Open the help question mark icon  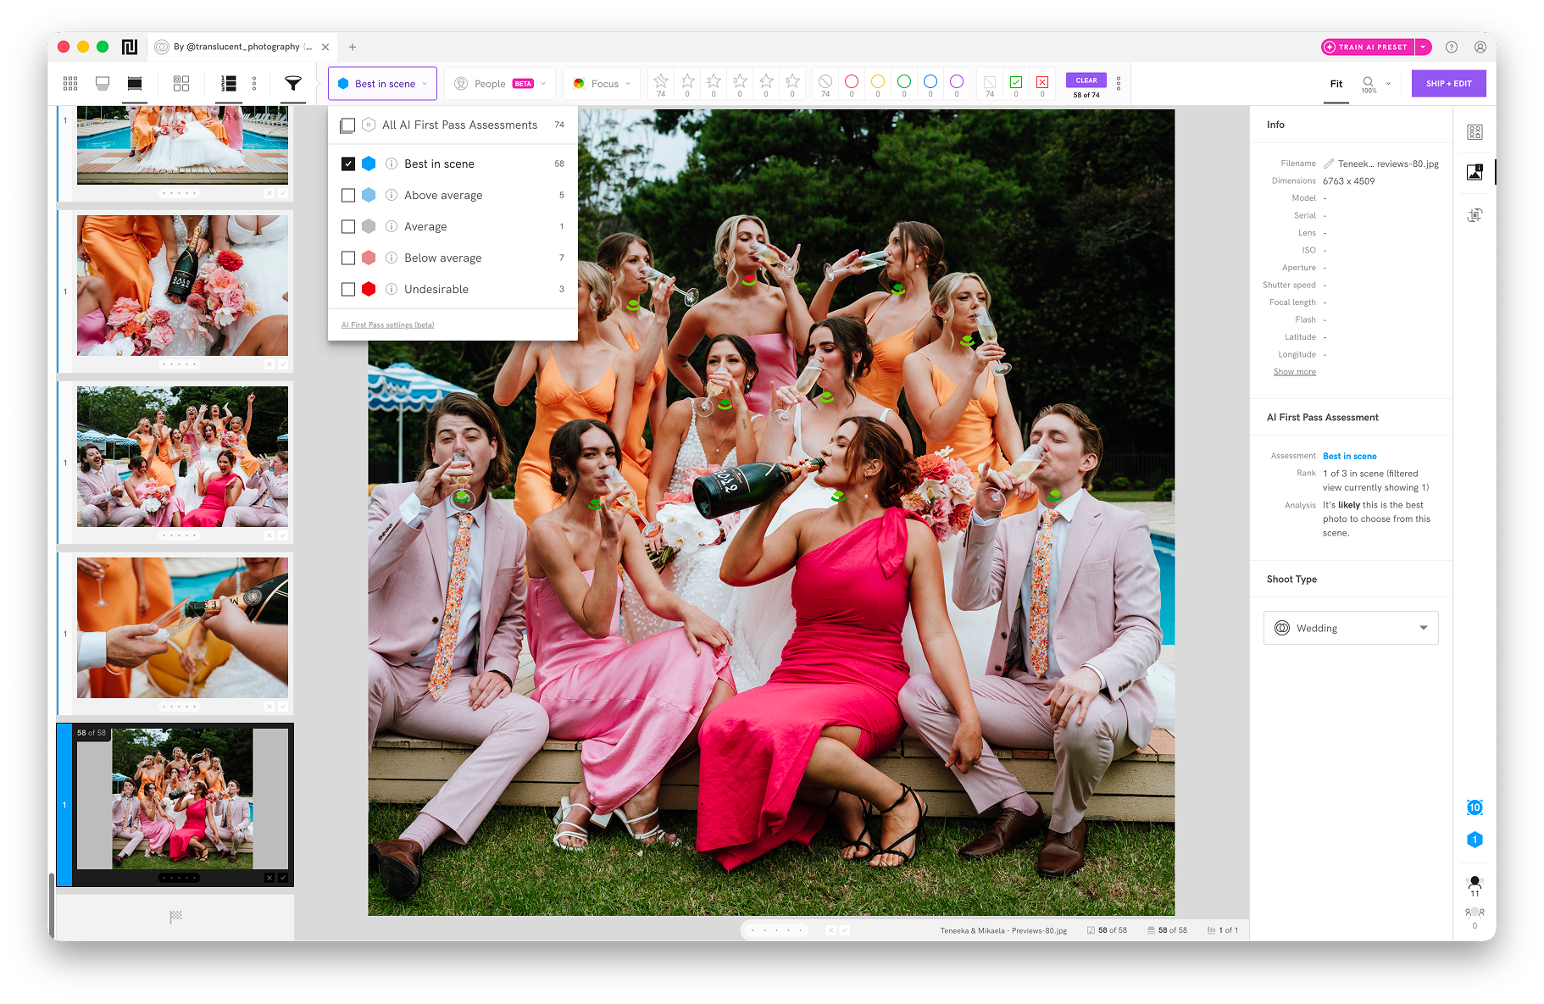pos(1452,47)
